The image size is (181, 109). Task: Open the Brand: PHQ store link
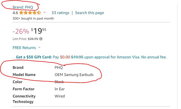tap(23, 7)
